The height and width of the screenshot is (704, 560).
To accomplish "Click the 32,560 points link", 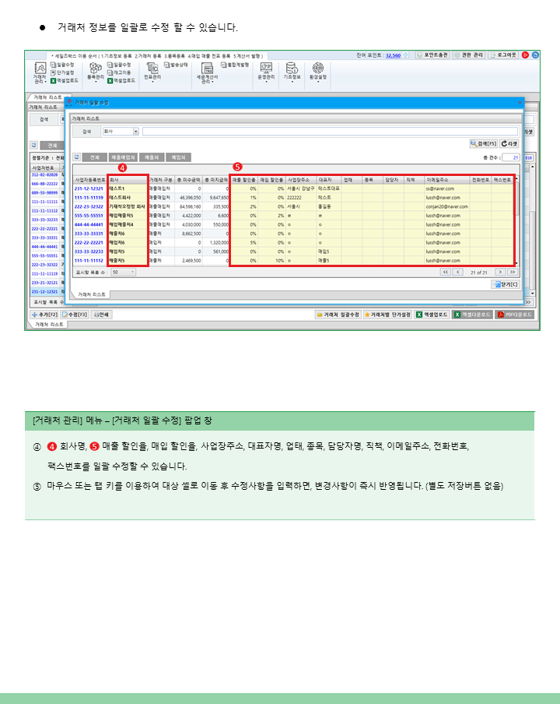I will tap(394, 55).
